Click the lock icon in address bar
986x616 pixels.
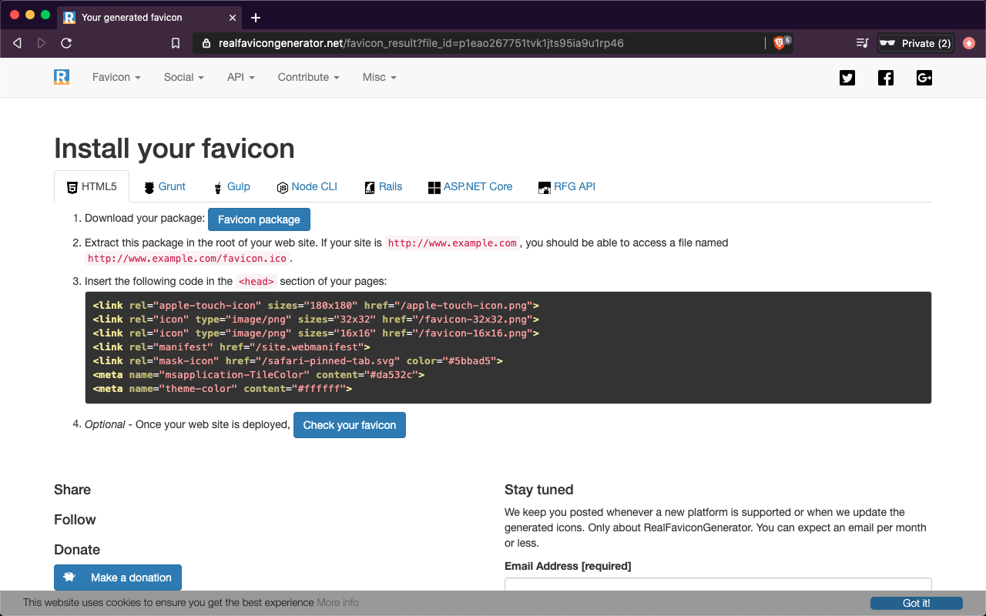206,43
